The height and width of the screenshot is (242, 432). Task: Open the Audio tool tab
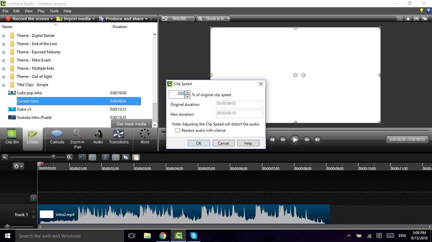(98, 137)
